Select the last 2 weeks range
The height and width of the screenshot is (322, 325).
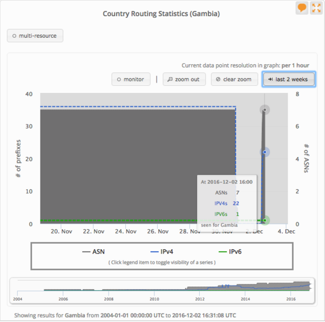point(288,79)
